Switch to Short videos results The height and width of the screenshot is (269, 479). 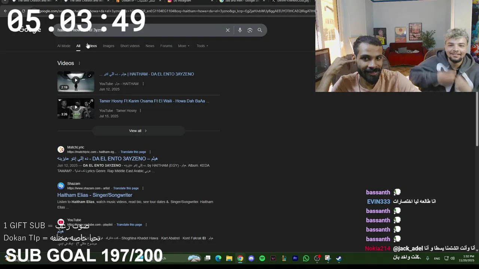[130, 46]
